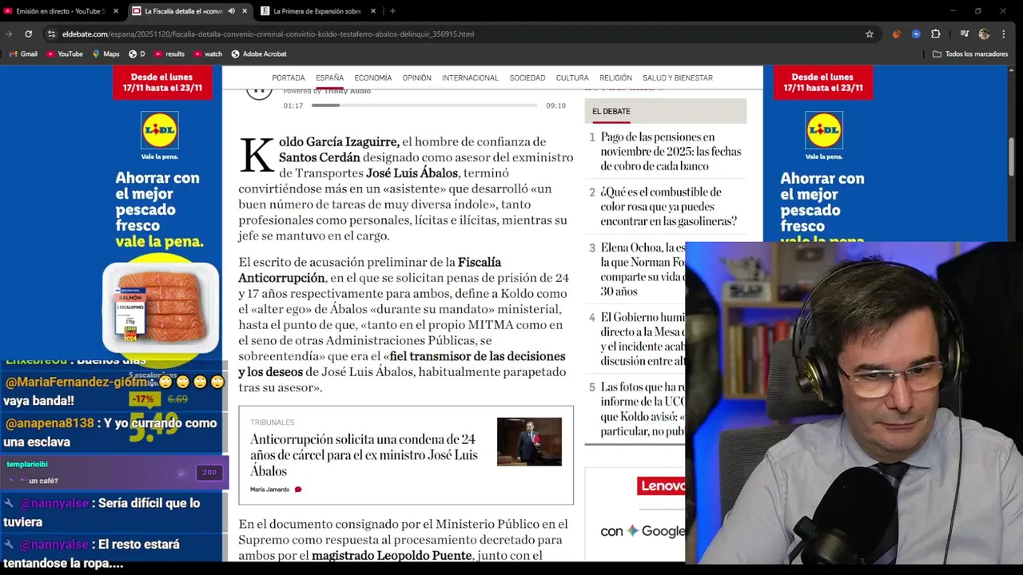The height and width of the screenshot is (575, 1023).
Task: Open 'Todos los marcadores' folder
Action: 970,54
